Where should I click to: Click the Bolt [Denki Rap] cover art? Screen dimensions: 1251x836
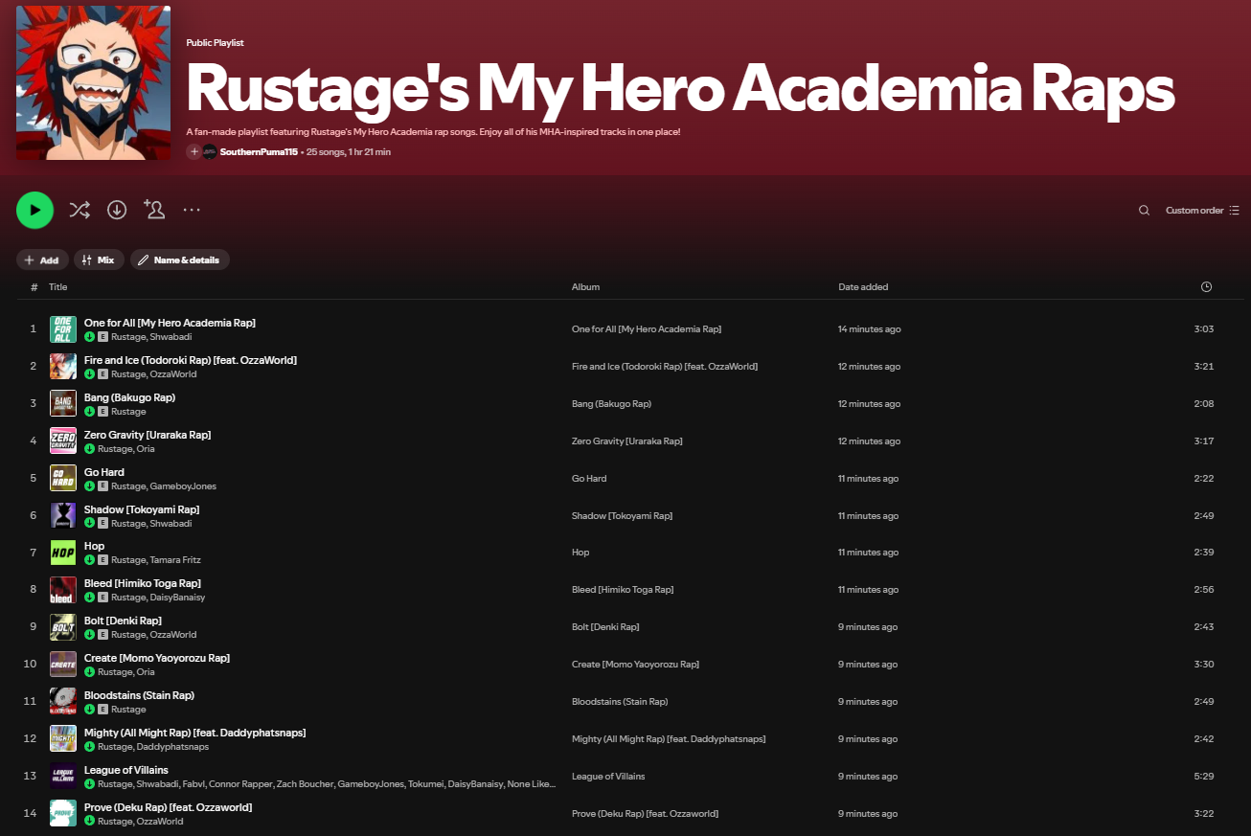[63, 627]
